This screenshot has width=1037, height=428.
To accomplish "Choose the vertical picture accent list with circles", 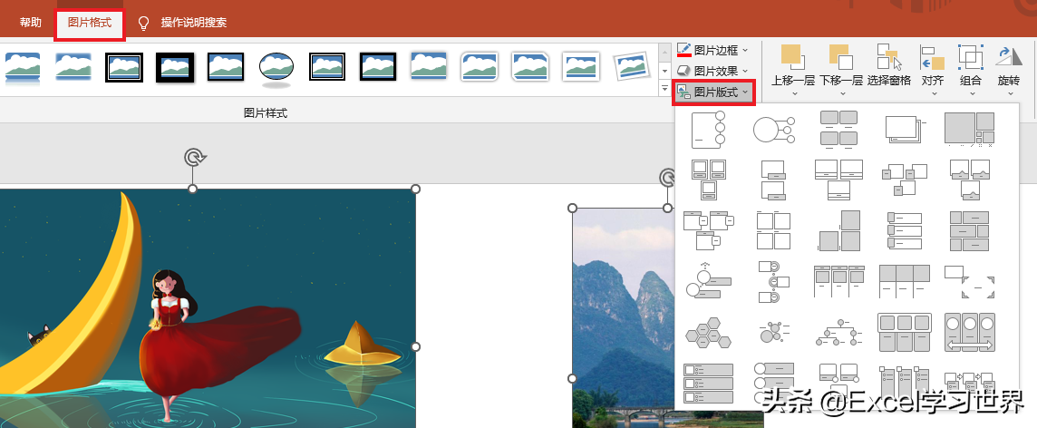I will [x=773, y=383].
